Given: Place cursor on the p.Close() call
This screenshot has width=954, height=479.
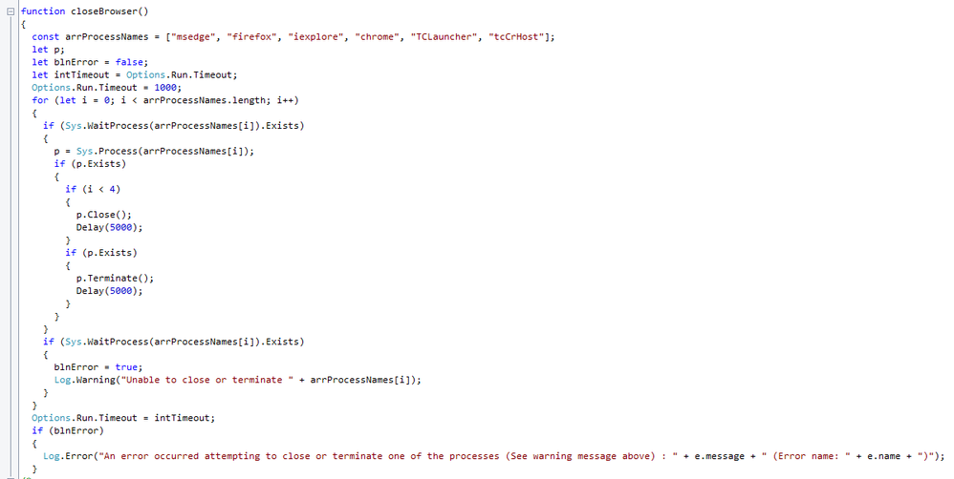Looking at the screenshot, I should coord(104,215).
